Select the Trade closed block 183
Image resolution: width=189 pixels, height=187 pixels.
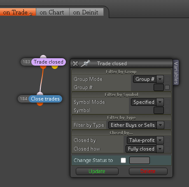[49, 62]
